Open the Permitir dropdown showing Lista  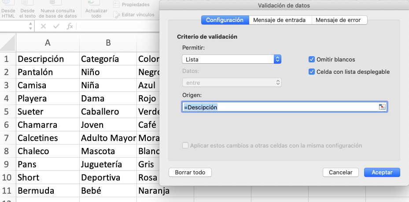pos(232,59)
